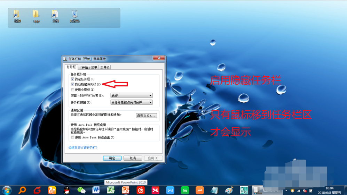Open the app folder on desktop
This screenshot has height=195, width=347.
pyautogui.click(x=36, y=16)
